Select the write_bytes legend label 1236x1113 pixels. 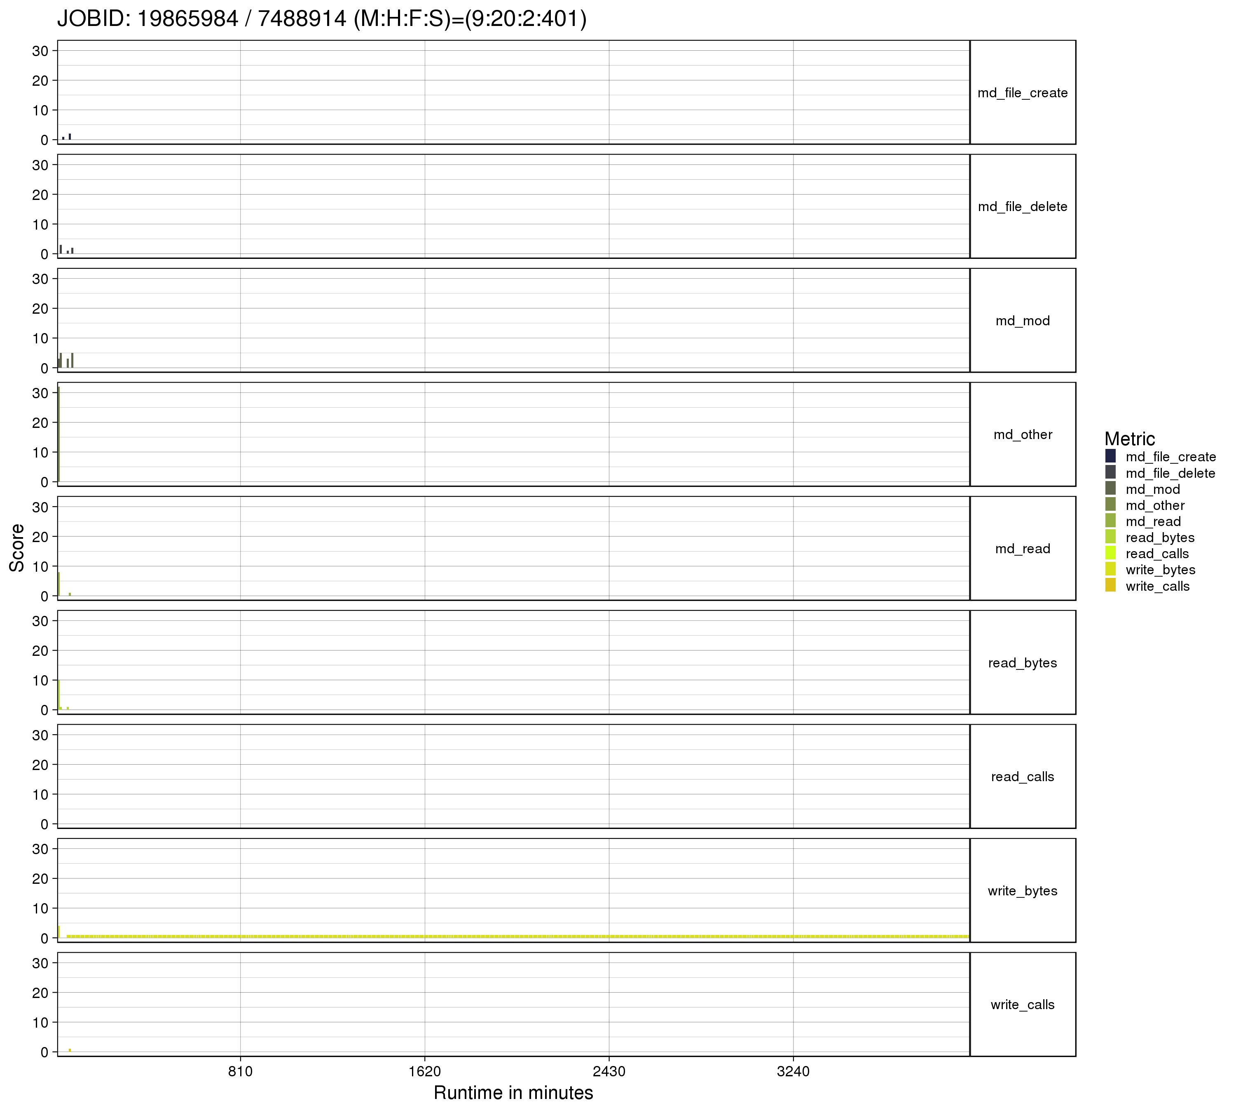[1160, 570]
